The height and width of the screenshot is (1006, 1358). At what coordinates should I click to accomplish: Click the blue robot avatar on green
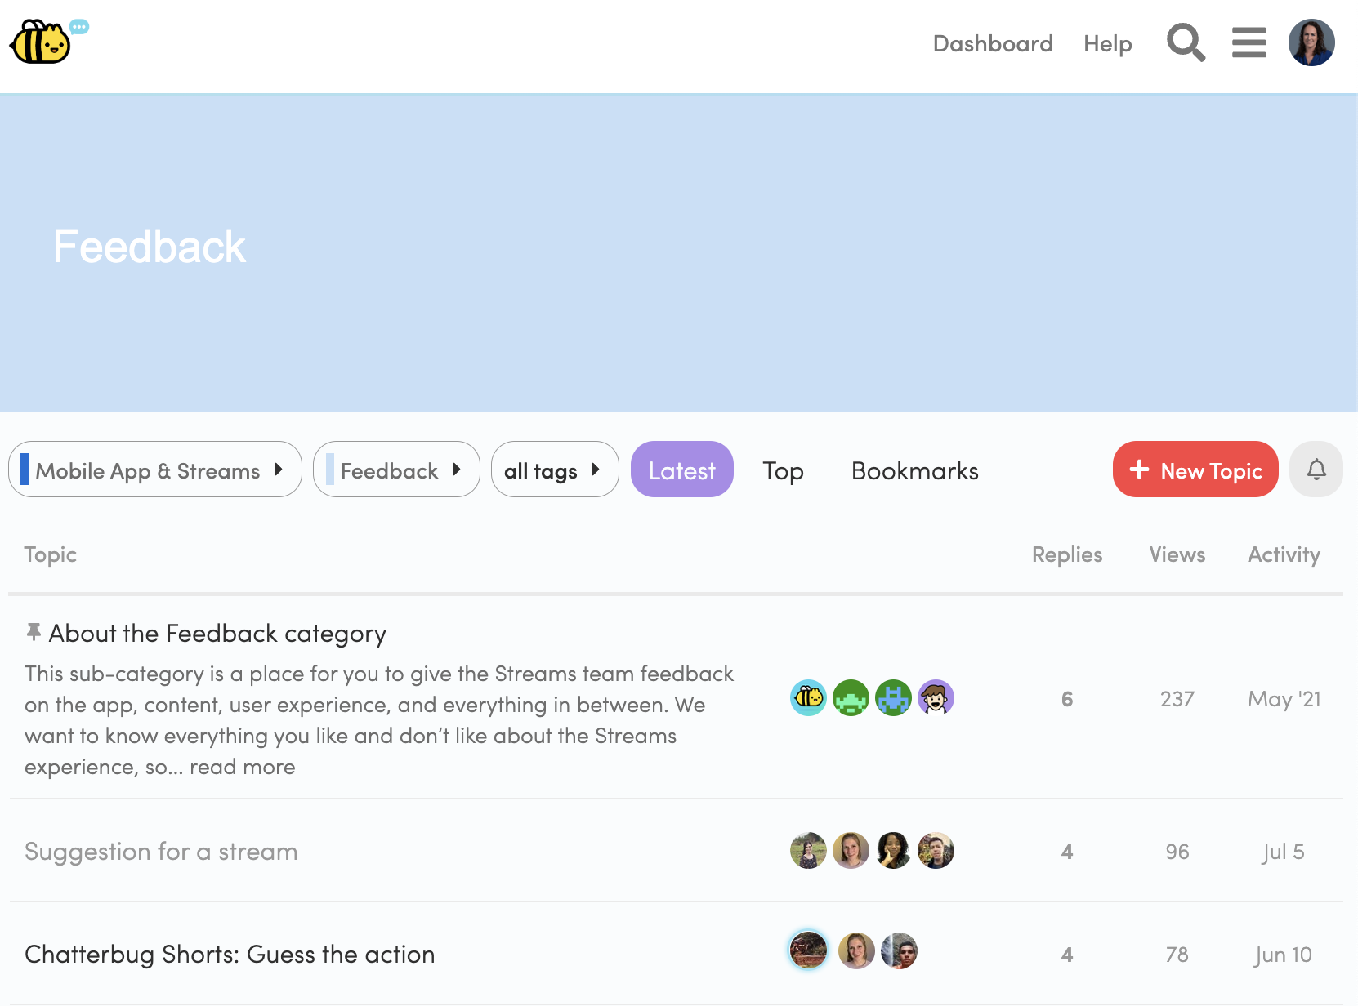click(x=893, y=698)
